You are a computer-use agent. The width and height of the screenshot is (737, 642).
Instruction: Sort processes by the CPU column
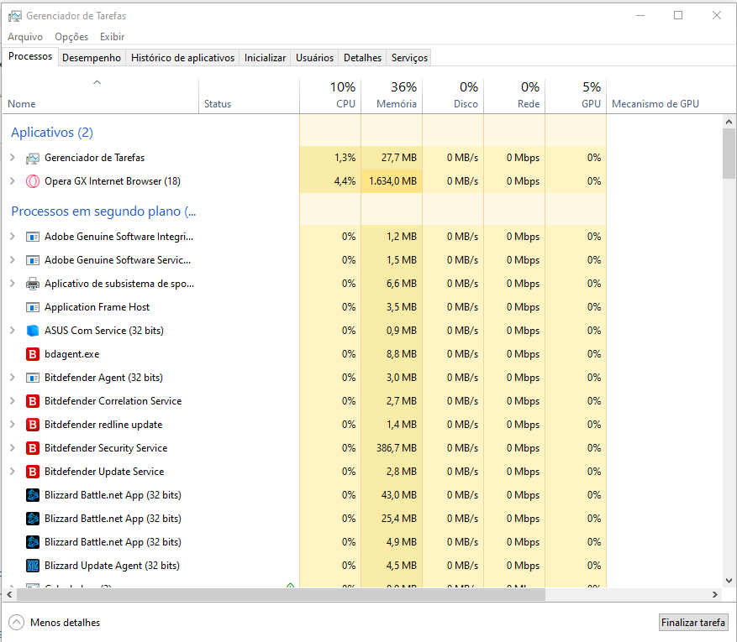click(x=330, y=96)
